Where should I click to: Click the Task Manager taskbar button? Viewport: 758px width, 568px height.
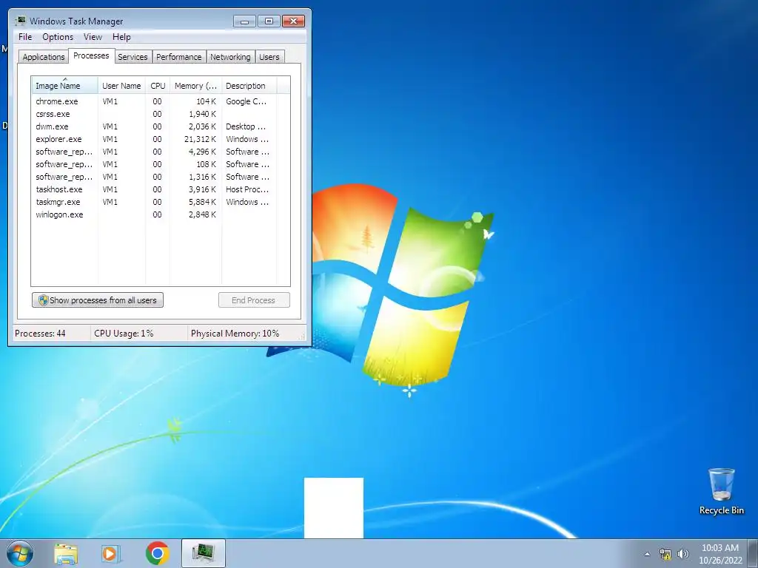(x=204, y=553)
